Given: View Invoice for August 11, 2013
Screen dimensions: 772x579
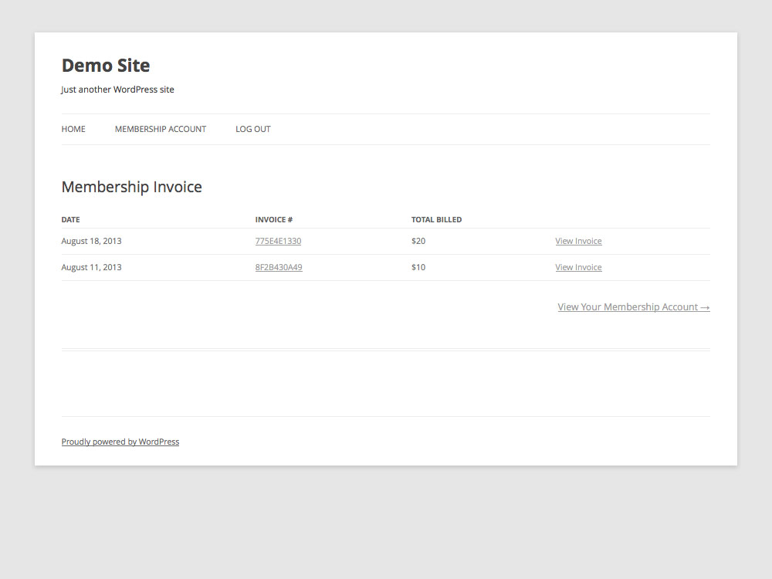Looking at the screenshot, I should (578, 267).
